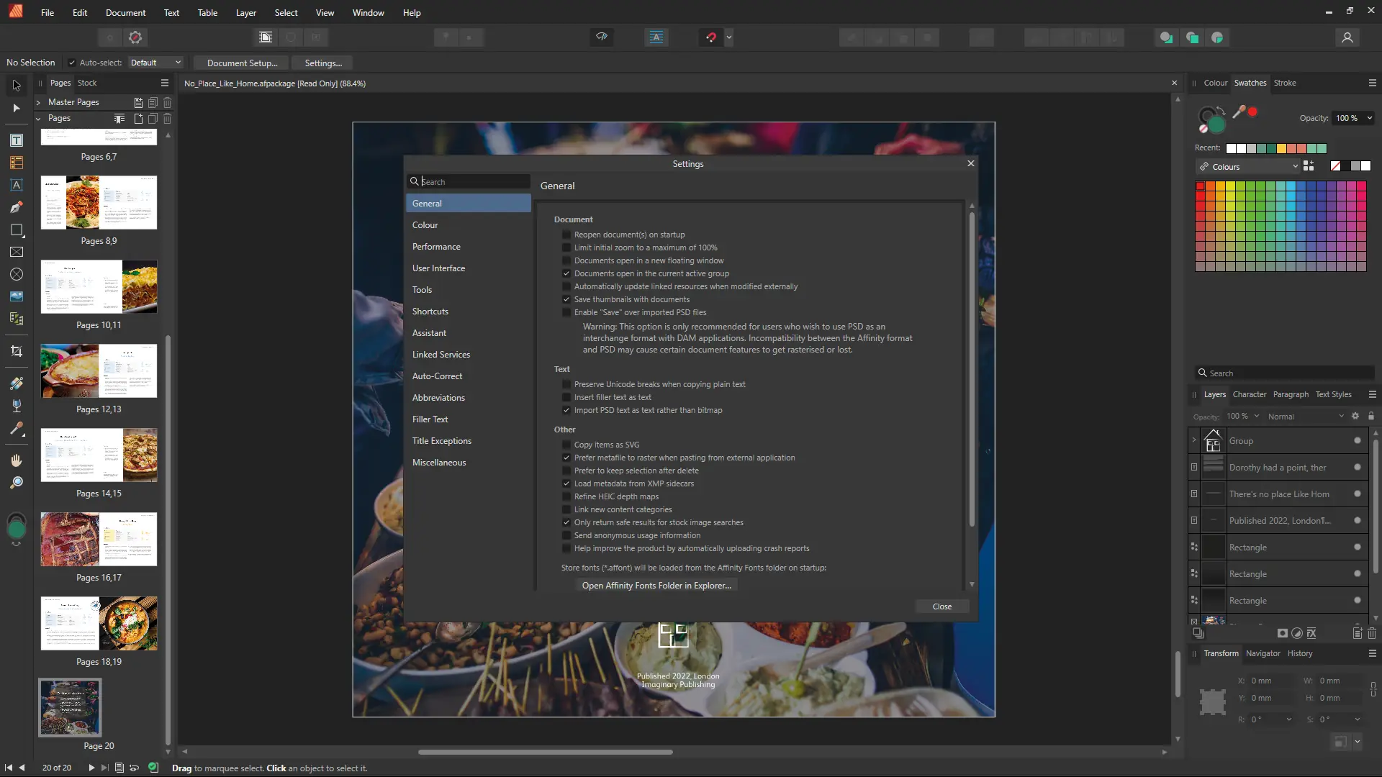Select Pages 12,13 thumbnail
The image size is (1382, 777).
99,371
